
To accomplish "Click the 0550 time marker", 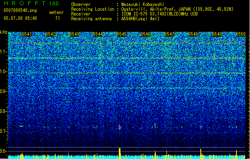I will (x=241, y=34).
